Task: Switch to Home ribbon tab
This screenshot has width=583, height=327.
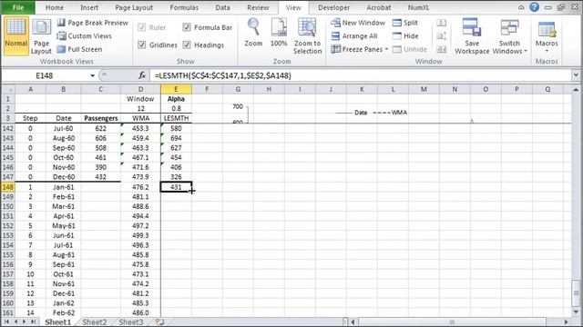Action: click(55, 7)
